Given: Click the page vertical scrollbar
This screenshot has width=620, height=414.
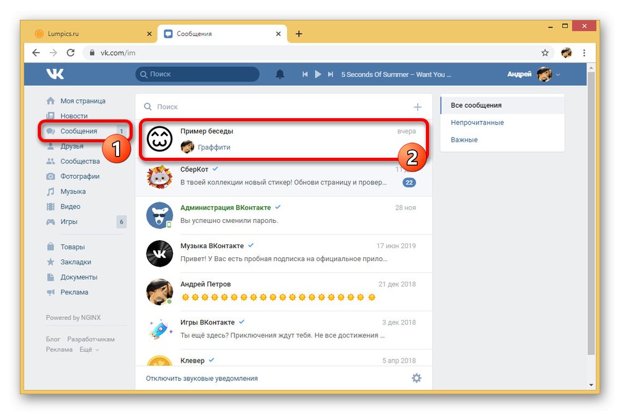Looking at the screenshot, I should (591, 213).
